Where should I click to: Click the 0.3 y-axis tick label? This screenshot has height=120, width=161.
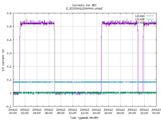pyautogui.click(x=9, y=53)
